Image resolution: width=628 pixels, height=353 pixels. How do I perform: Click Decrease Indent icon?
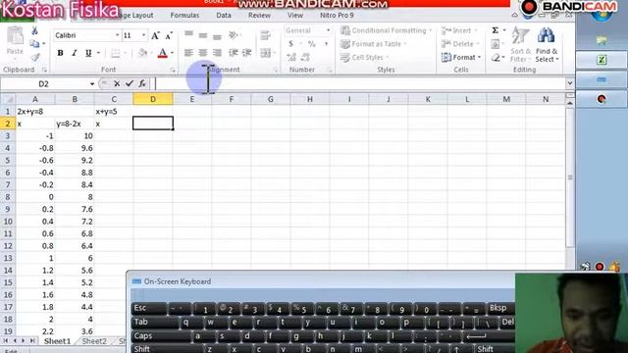click(x=234, y=53)
